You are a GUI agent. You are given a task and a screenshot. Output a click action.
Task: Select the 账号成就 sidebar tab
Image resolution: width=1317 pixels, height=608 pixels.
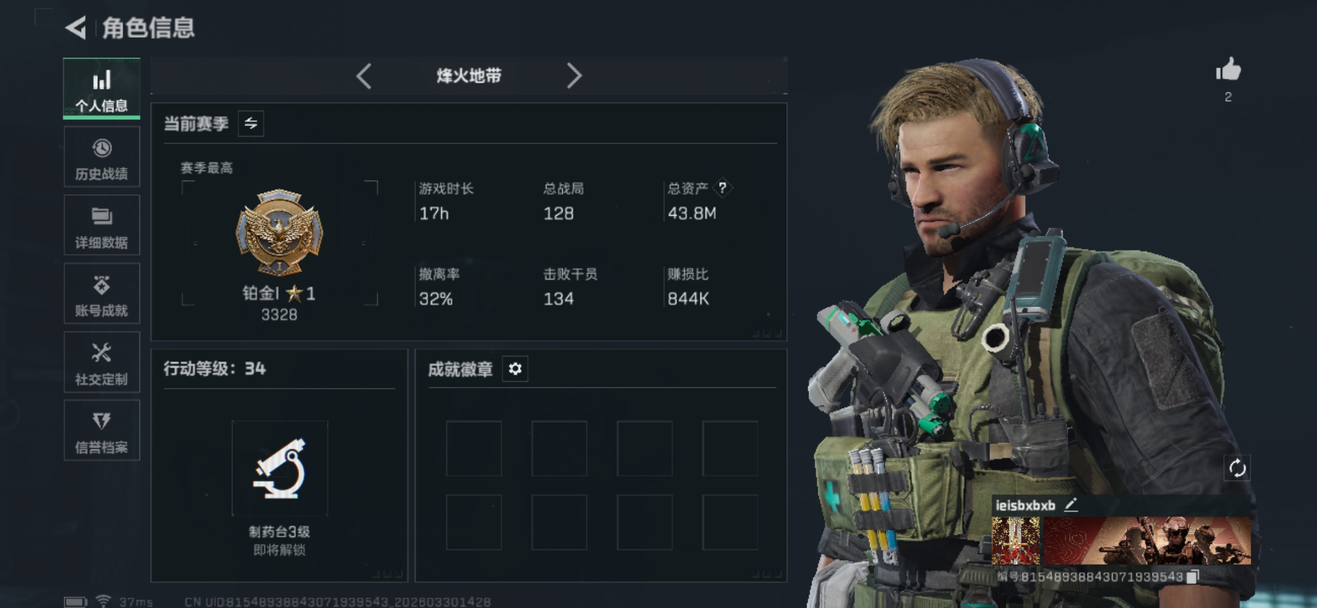point(102,293)
